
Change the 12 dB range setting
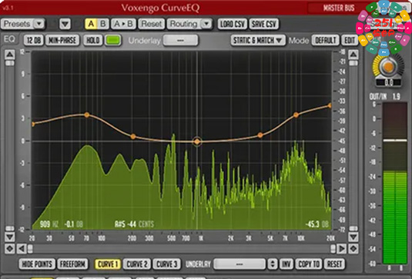[x=34, y=41]
